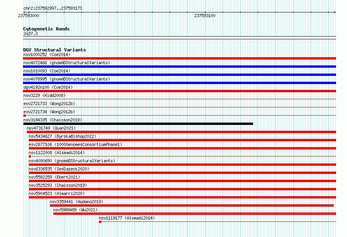Open the esv2721734 (Wong2012b) label
This screenshot has height=237, width=347.
point(49,112)
